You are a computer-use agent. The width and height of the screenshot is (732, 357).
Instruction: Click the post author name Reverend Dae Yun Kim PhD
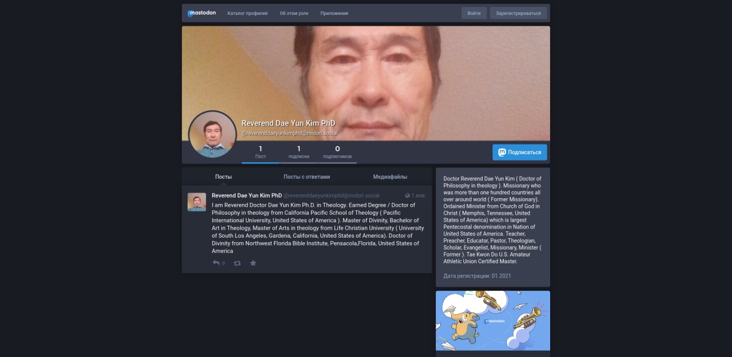246,195
